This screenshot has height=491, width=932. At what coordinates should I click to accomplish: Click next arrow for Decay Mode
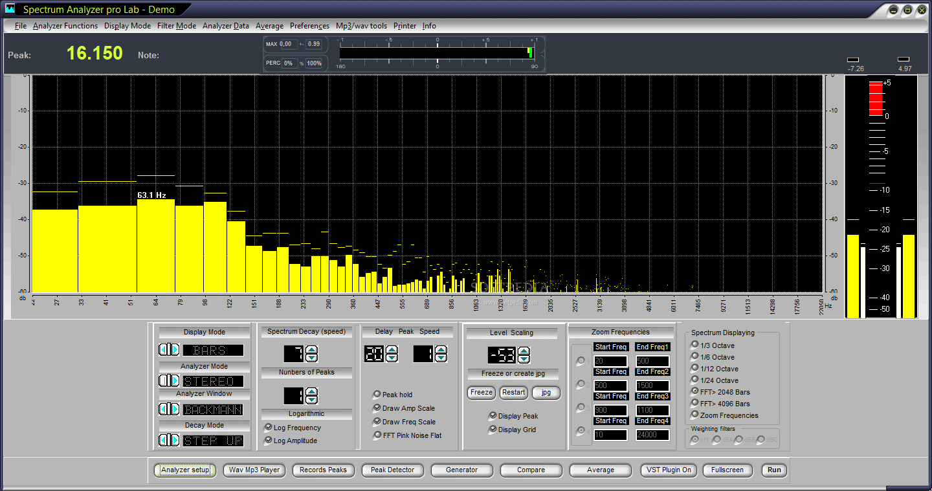coord(175,440)
